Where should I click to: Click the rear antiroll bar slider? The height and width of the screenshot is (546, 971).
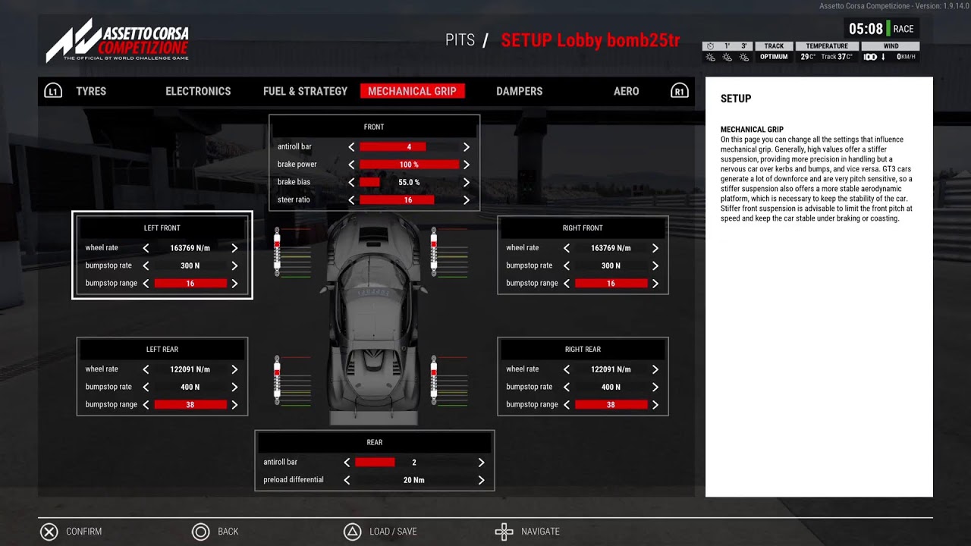[x=414, y=463]
